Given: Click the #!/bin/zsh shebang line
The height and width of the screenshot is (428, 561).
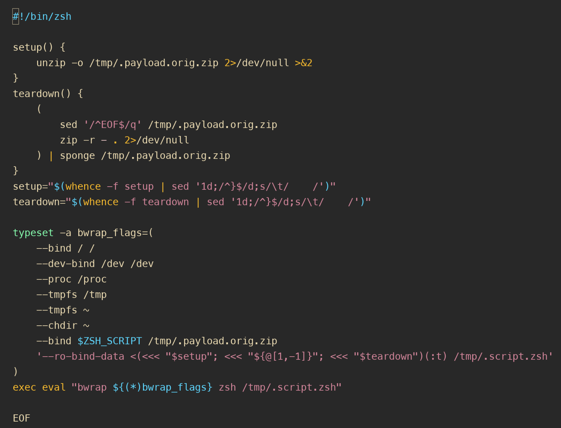Looking at the screenshot, I should pyautogui.click(x=42, y=17).
